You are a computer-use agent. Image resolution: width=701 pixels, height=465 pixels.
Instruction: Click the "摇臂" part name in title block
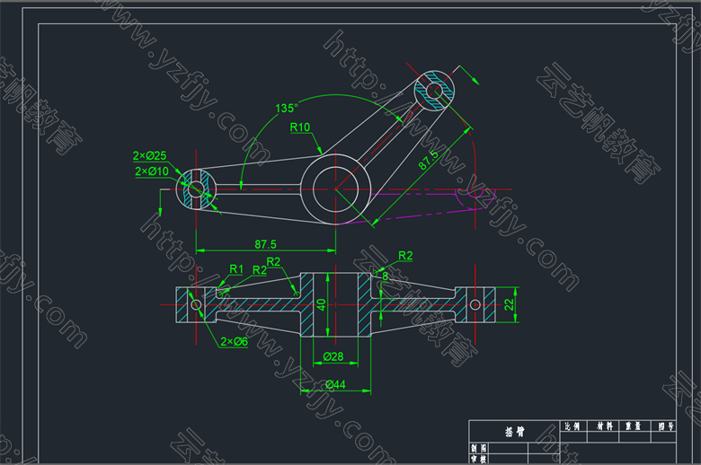[515, 432]
